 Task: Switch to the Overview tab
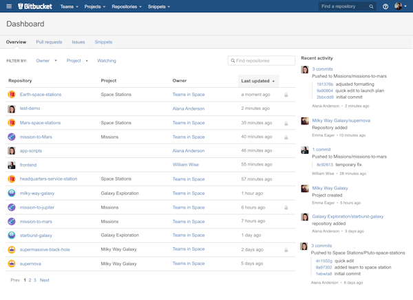click(x=16, y=42)
